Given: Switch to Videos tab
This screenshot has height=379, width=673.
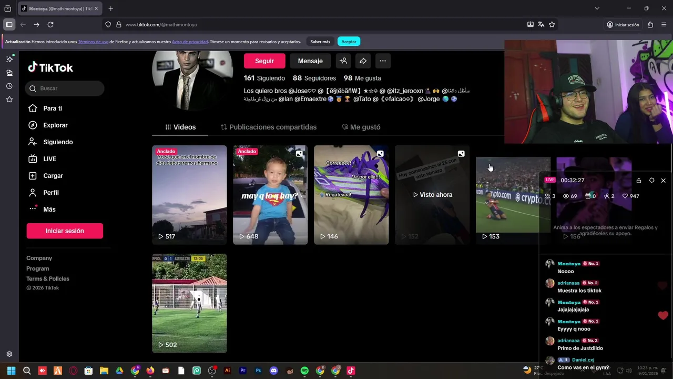Looking at the screenshot, I should [x=180, y=127].
